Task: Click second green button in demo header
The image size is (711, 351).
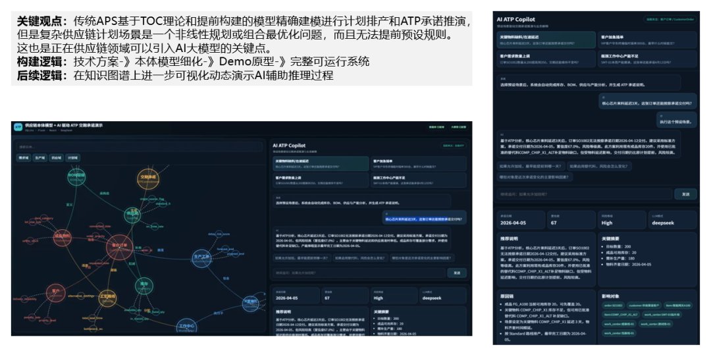Action: click(458, 128)
